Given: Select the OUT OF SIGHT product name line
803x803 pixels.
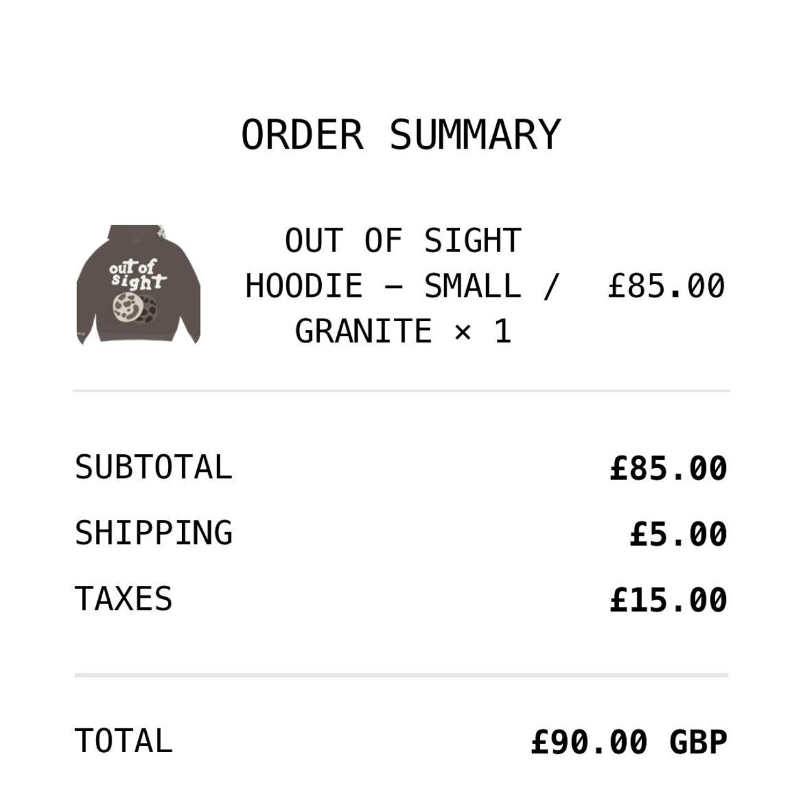Looking at the screenshot, I should (x=403, y=240).
